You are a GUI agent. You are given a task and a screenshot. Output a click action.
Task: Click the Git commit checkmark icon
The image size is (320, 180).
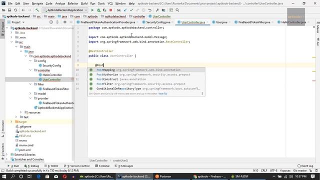(131, 10)
